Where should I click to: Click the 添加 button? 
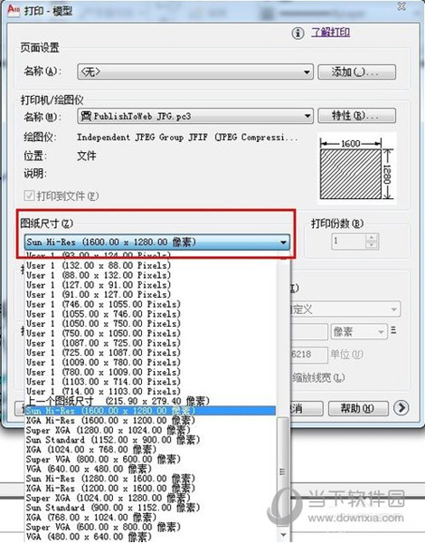356,72
